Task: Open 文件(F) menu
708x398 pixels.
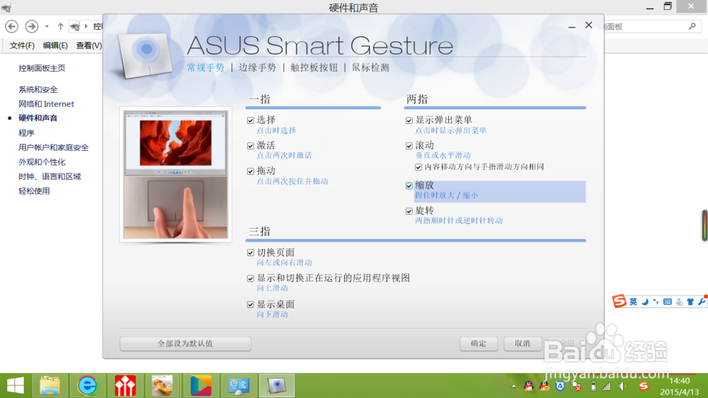Action: 22,45
